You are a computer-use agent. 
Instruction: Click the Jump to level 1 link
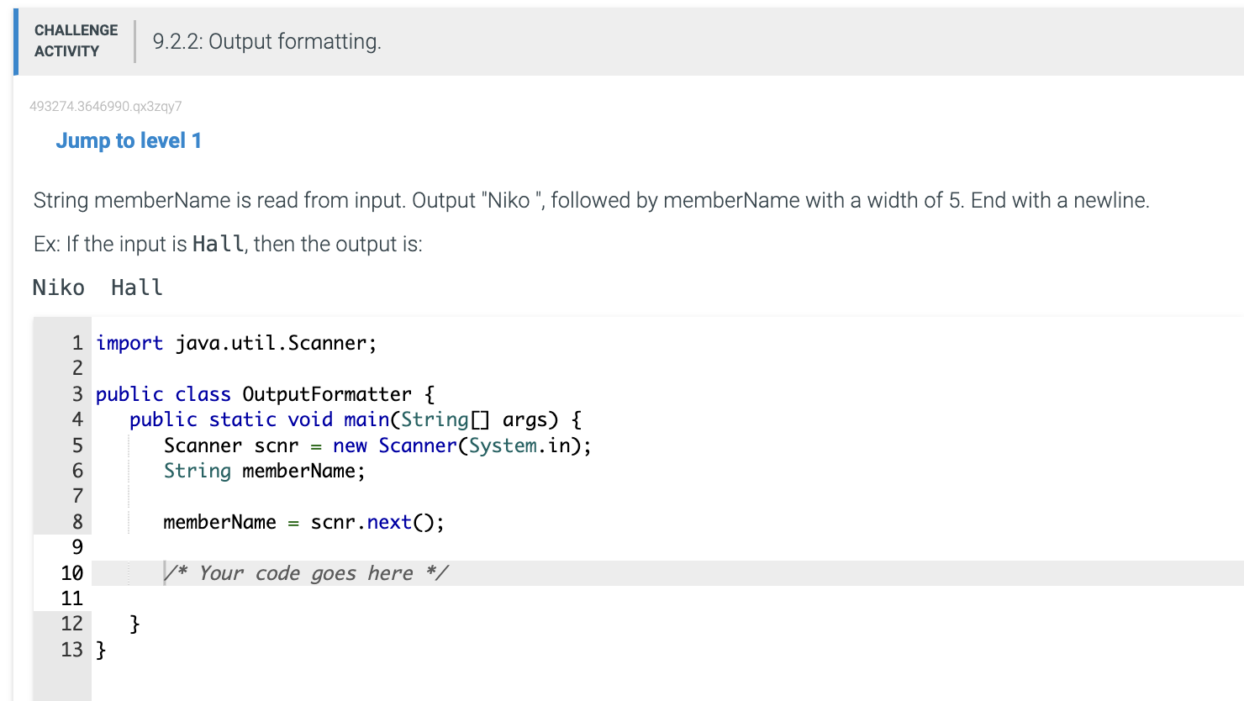(x=128, y=140)
